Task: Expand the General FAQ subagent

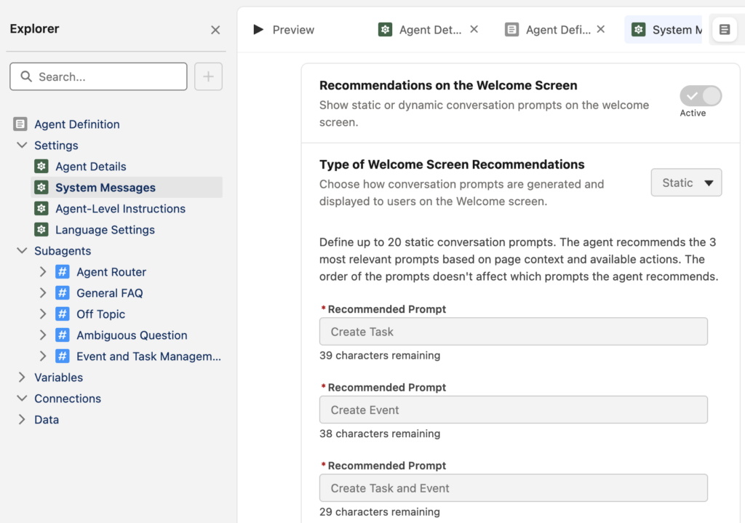Action: tap(43, 292)
